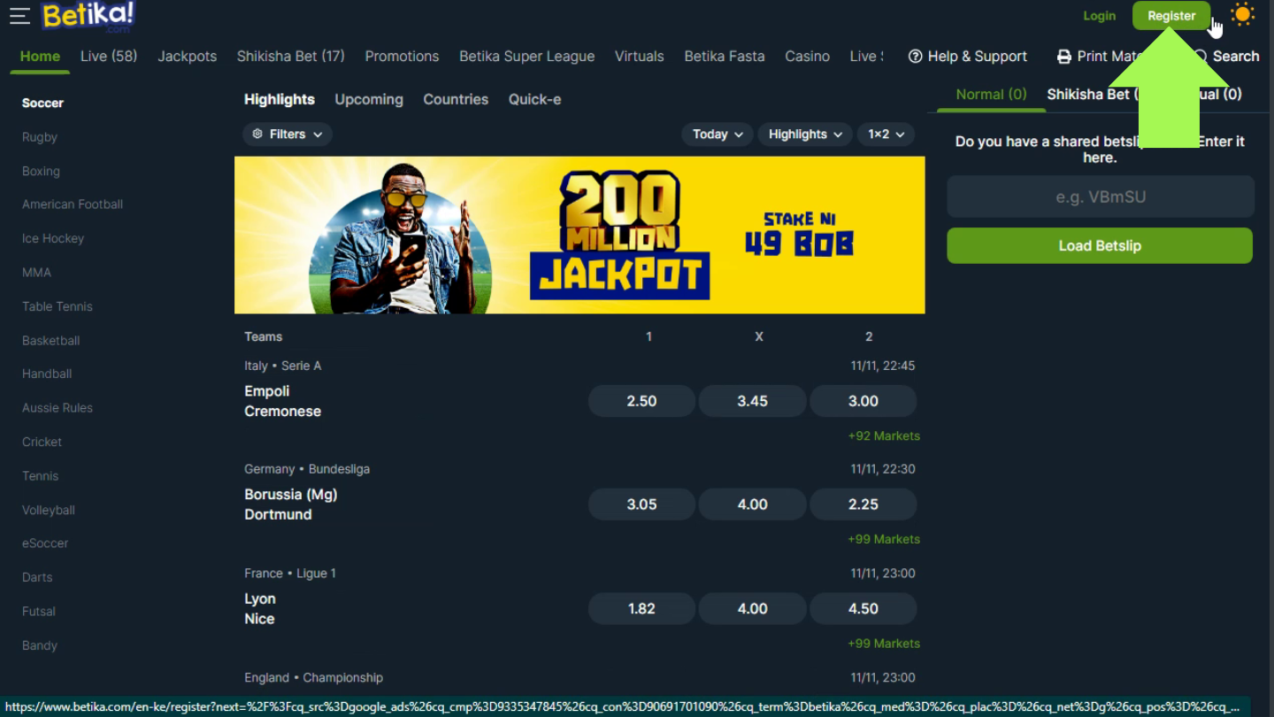Click the Filters gear icon
Screen dimensions: 1274x717
(x=257, y=135)
